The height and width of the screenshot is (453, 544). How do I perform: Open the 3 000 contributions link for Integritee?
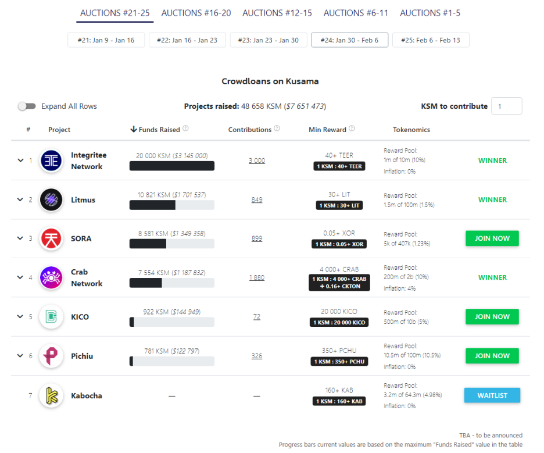(257, 160)
